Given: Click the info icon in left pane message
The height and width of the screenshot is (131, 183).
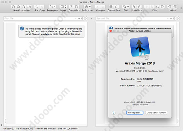Looking at the screenshot, I should (22, 29).
